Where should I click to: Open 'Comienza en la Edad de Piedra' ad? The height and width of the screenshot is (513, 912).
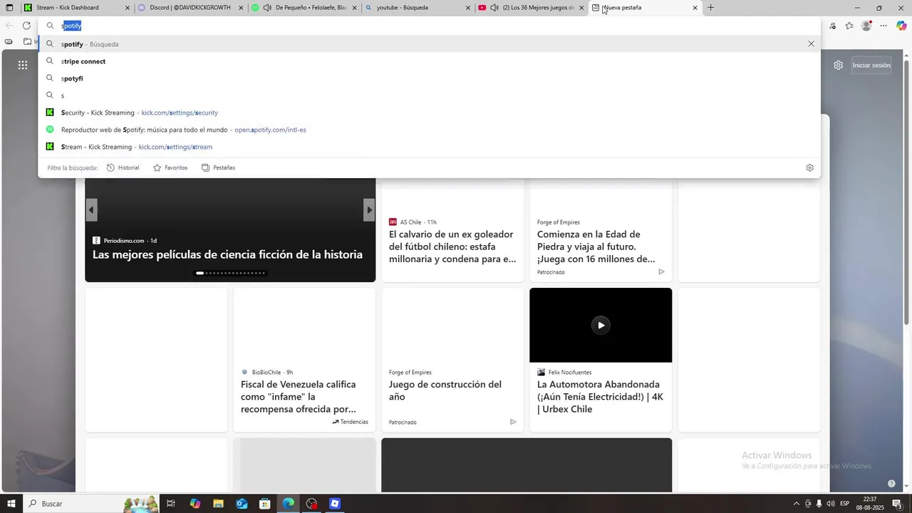coord(596,247)
